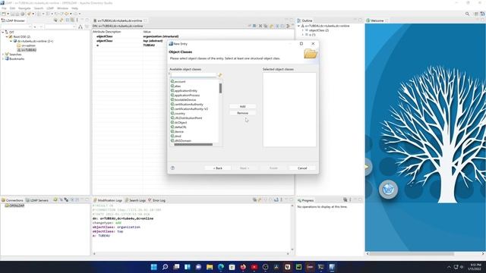486x273 pixels.
Task: Collapse the Root DSE node
Action: (x=7, y=36)
